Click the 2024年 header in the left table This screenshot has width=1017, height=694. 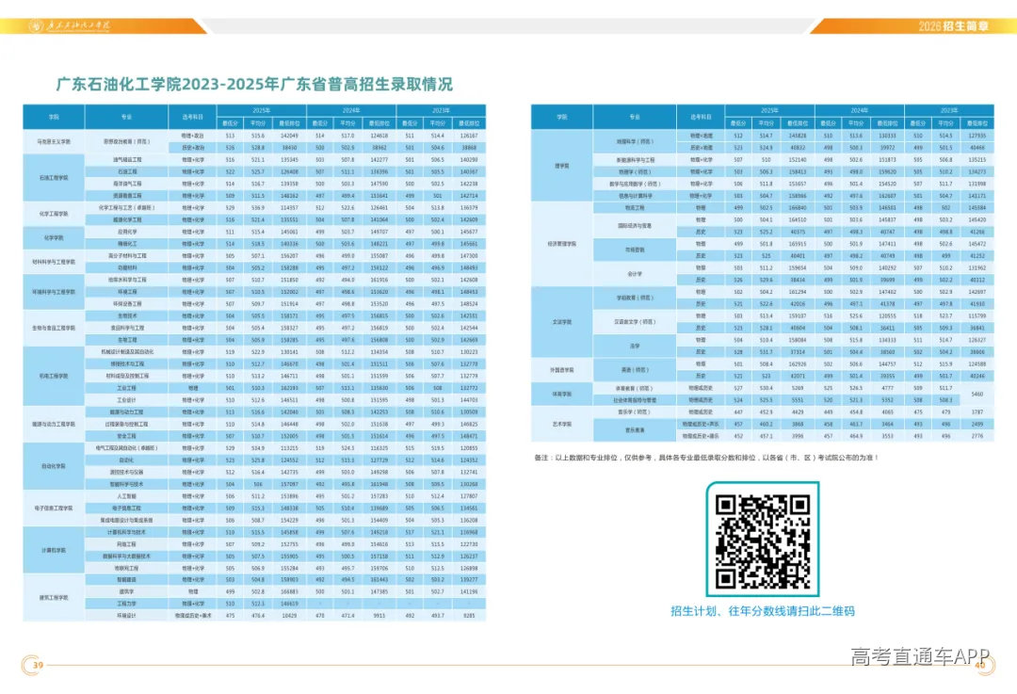pyautogui.click(x=351, y=111)
